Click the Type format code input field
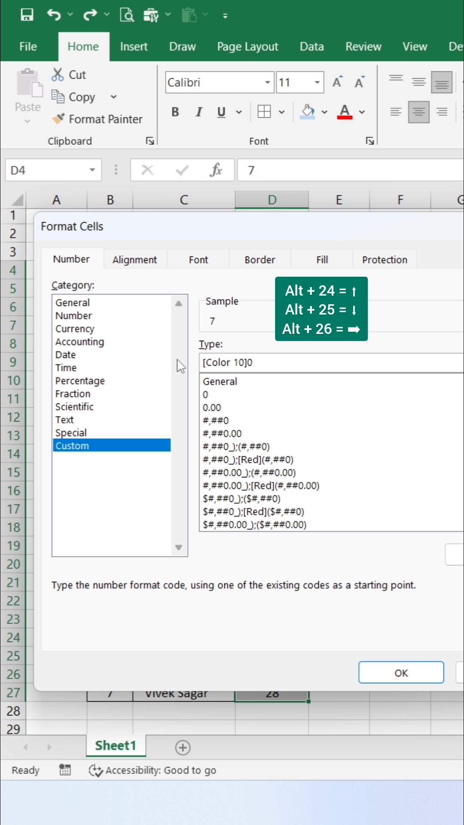Viewport: 464px width, 825px height. point(331,363)
